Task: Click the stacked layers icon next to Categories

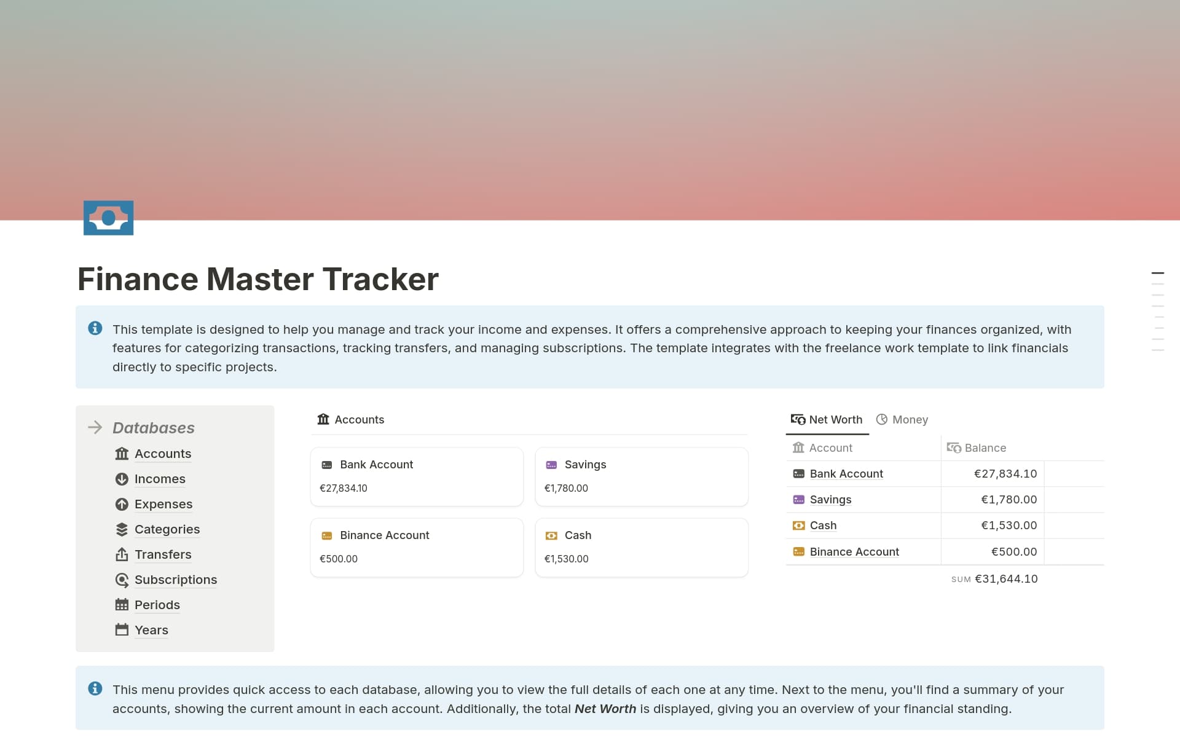Action: (122, 529)
